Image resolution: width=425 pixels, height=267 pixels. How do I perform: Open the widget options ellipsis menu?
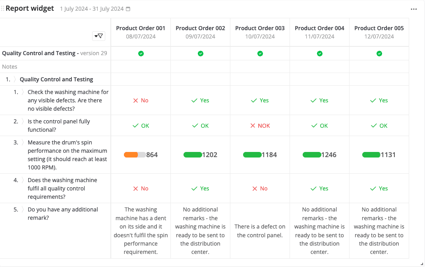[x=413, y=8]
